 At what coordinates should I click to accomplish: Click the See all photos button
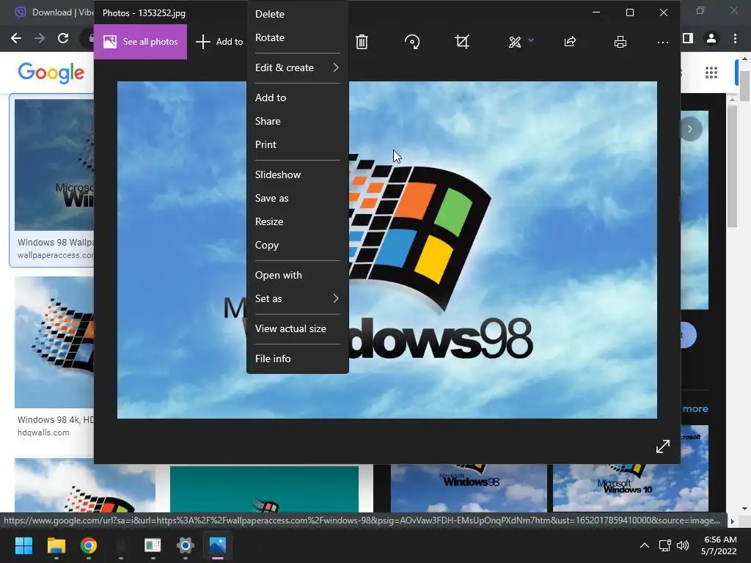point(140,42)
